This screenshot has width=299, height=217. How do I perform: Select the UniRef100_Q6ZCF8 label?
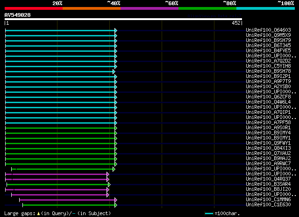pyautogui.click(x=268, y=97)
